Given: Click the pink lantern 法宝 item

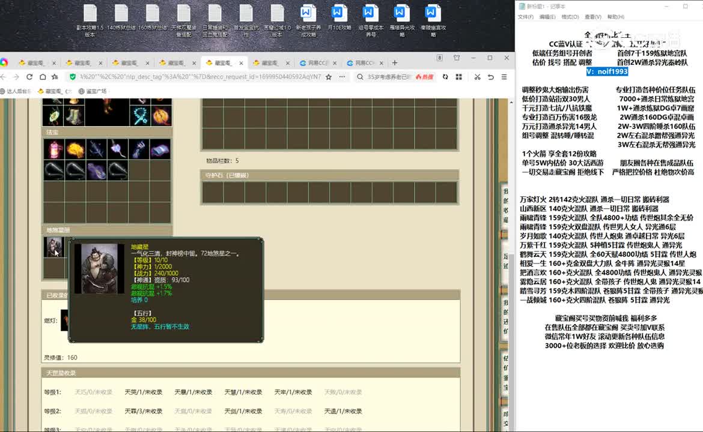Looking at the screenshot, I should tap(54, 149).
